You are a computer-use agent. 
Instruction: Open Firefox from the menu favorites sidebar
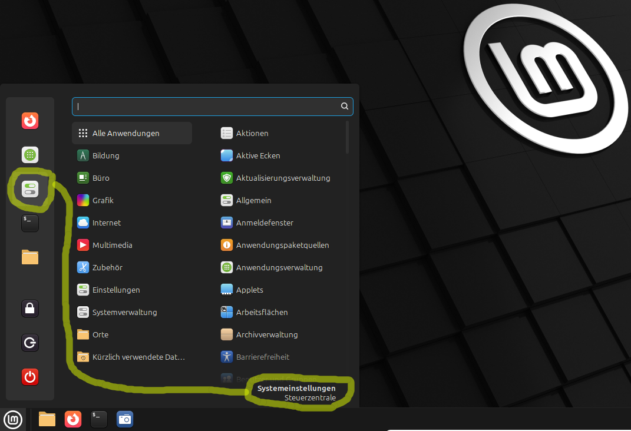pos(30,121)
